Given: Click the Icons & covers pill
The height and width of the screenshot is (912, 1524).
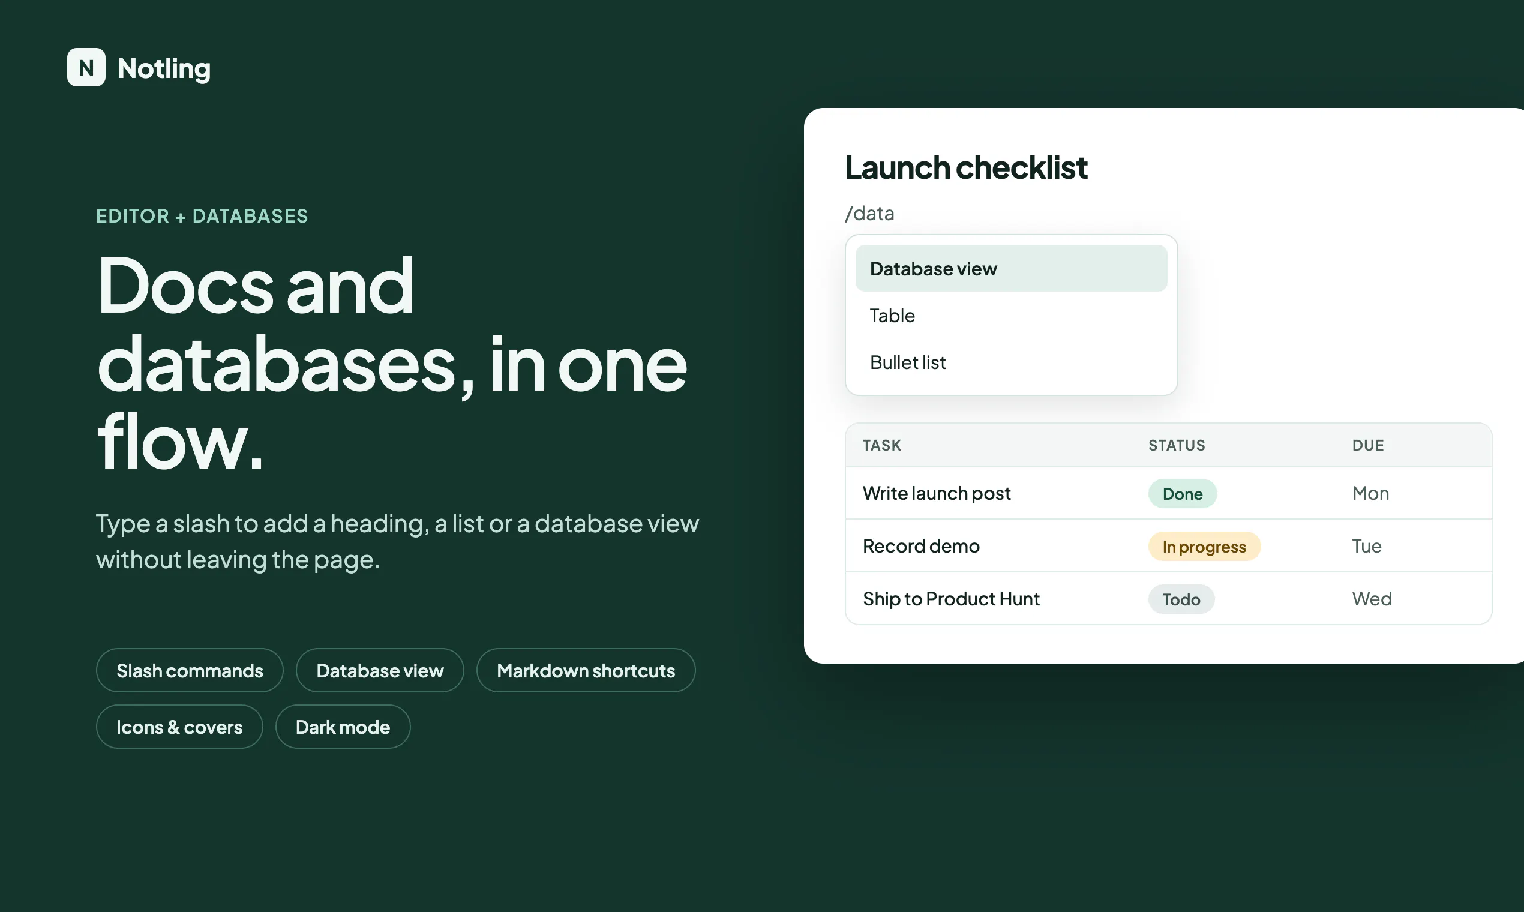Looking at the screenshot, I should click(179, 727).
